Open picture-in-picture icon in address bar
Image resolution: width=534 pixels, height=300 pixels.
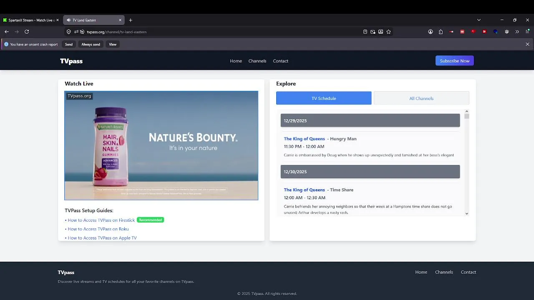pos(373,32)
